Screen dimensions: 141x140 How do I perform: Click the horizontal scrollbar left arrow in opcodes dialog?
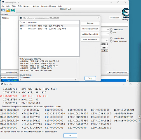click(x=20, y=80)
